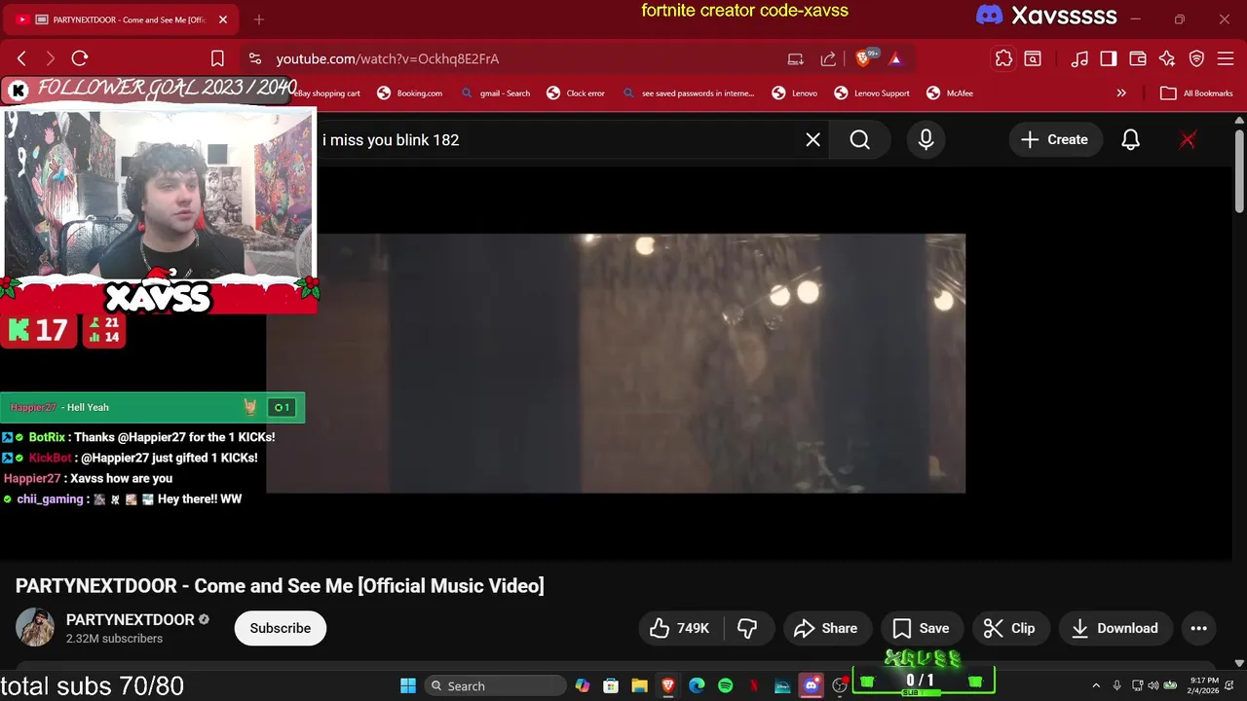This screenshot has width=1247, height=701.
Task: Open the Brave Wallet icon
Action: coord(1138,58)
